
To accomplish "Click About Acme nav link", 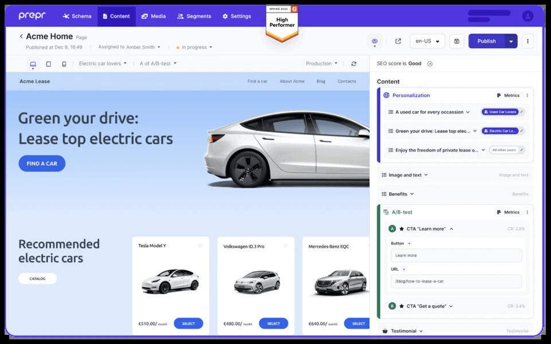I will coord(292,81).
